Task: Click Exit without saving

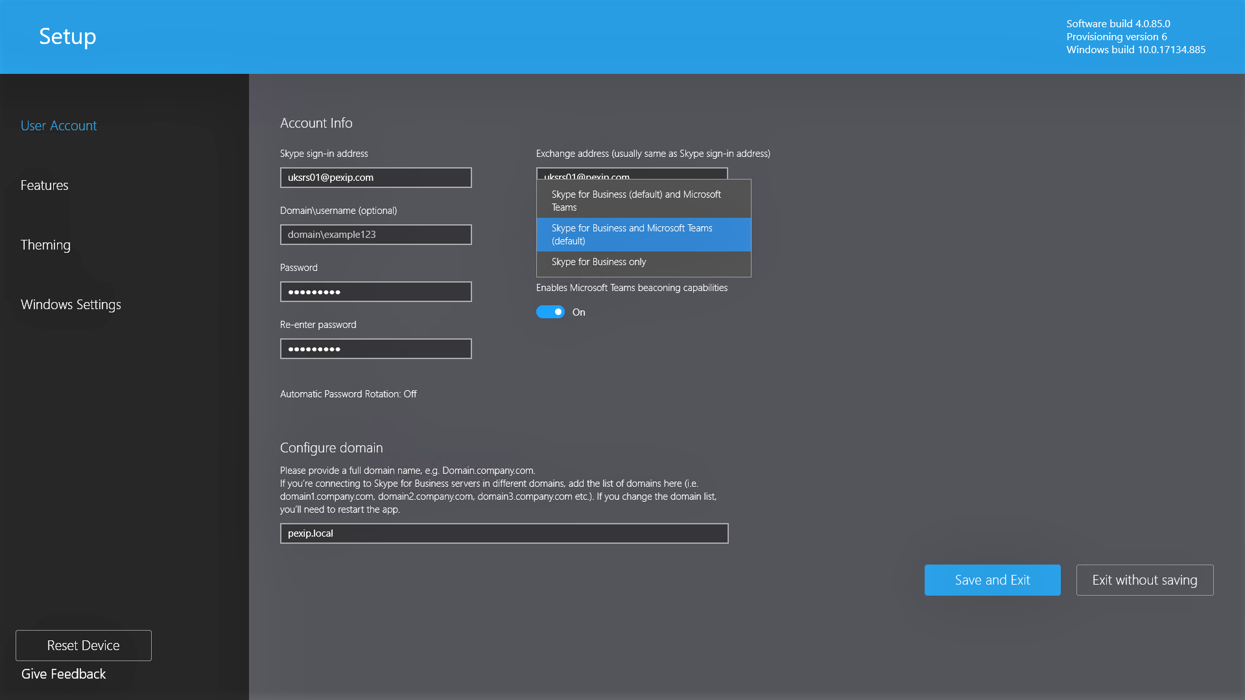Action: (1145, 580)
